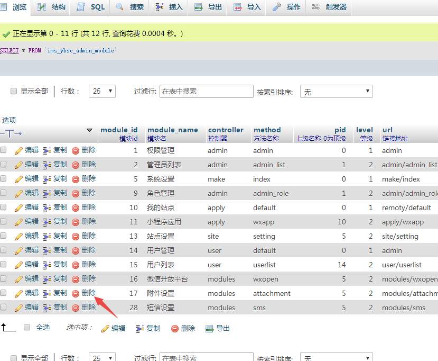Click lower 过滤行 search input field
Viewport: 438px width, 361px height.
tap(207, 357)
